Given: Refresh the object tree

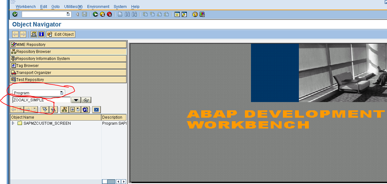Looking at the screenshot, I should [85, 109].
